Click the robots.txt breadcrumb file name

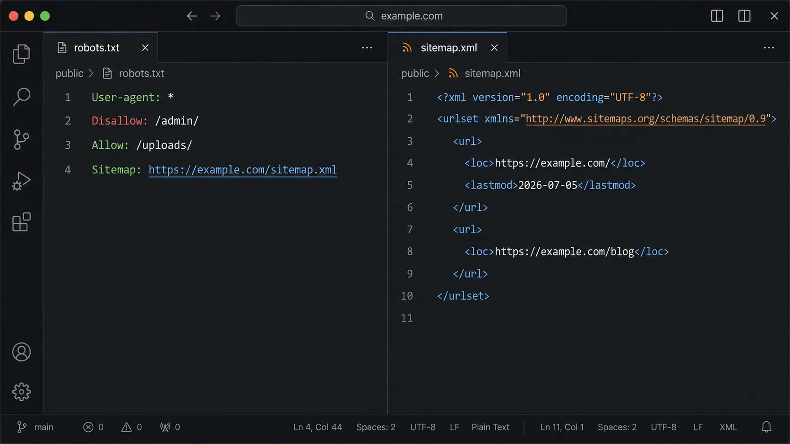click(x=141, y=74)
